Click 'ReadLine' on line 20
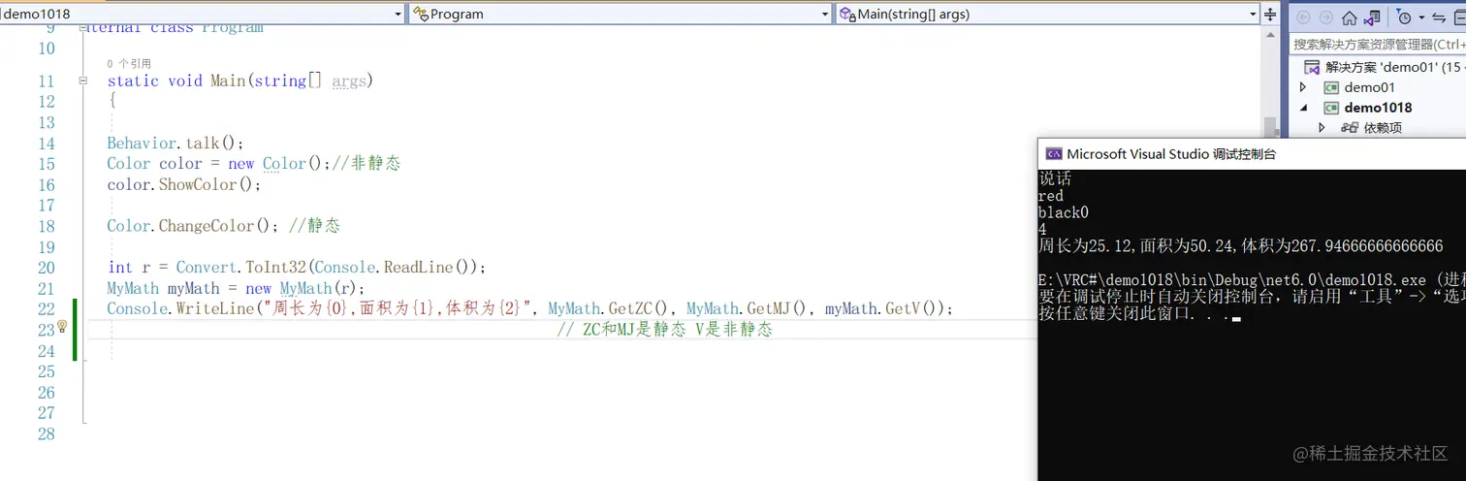The width and height of the screenshot is (1466, 481). coord(418,267)
